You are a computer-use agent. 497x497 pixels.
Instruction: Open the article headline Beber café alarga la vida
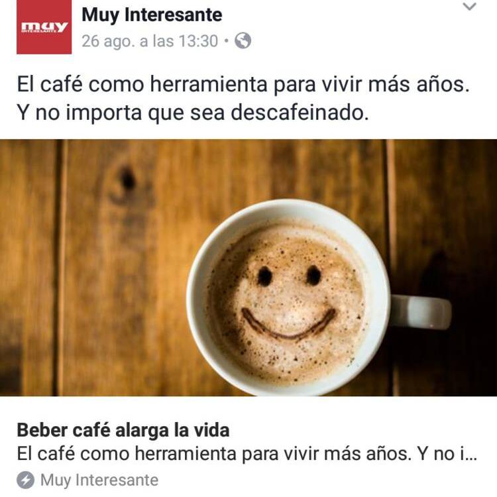[123, 430]
